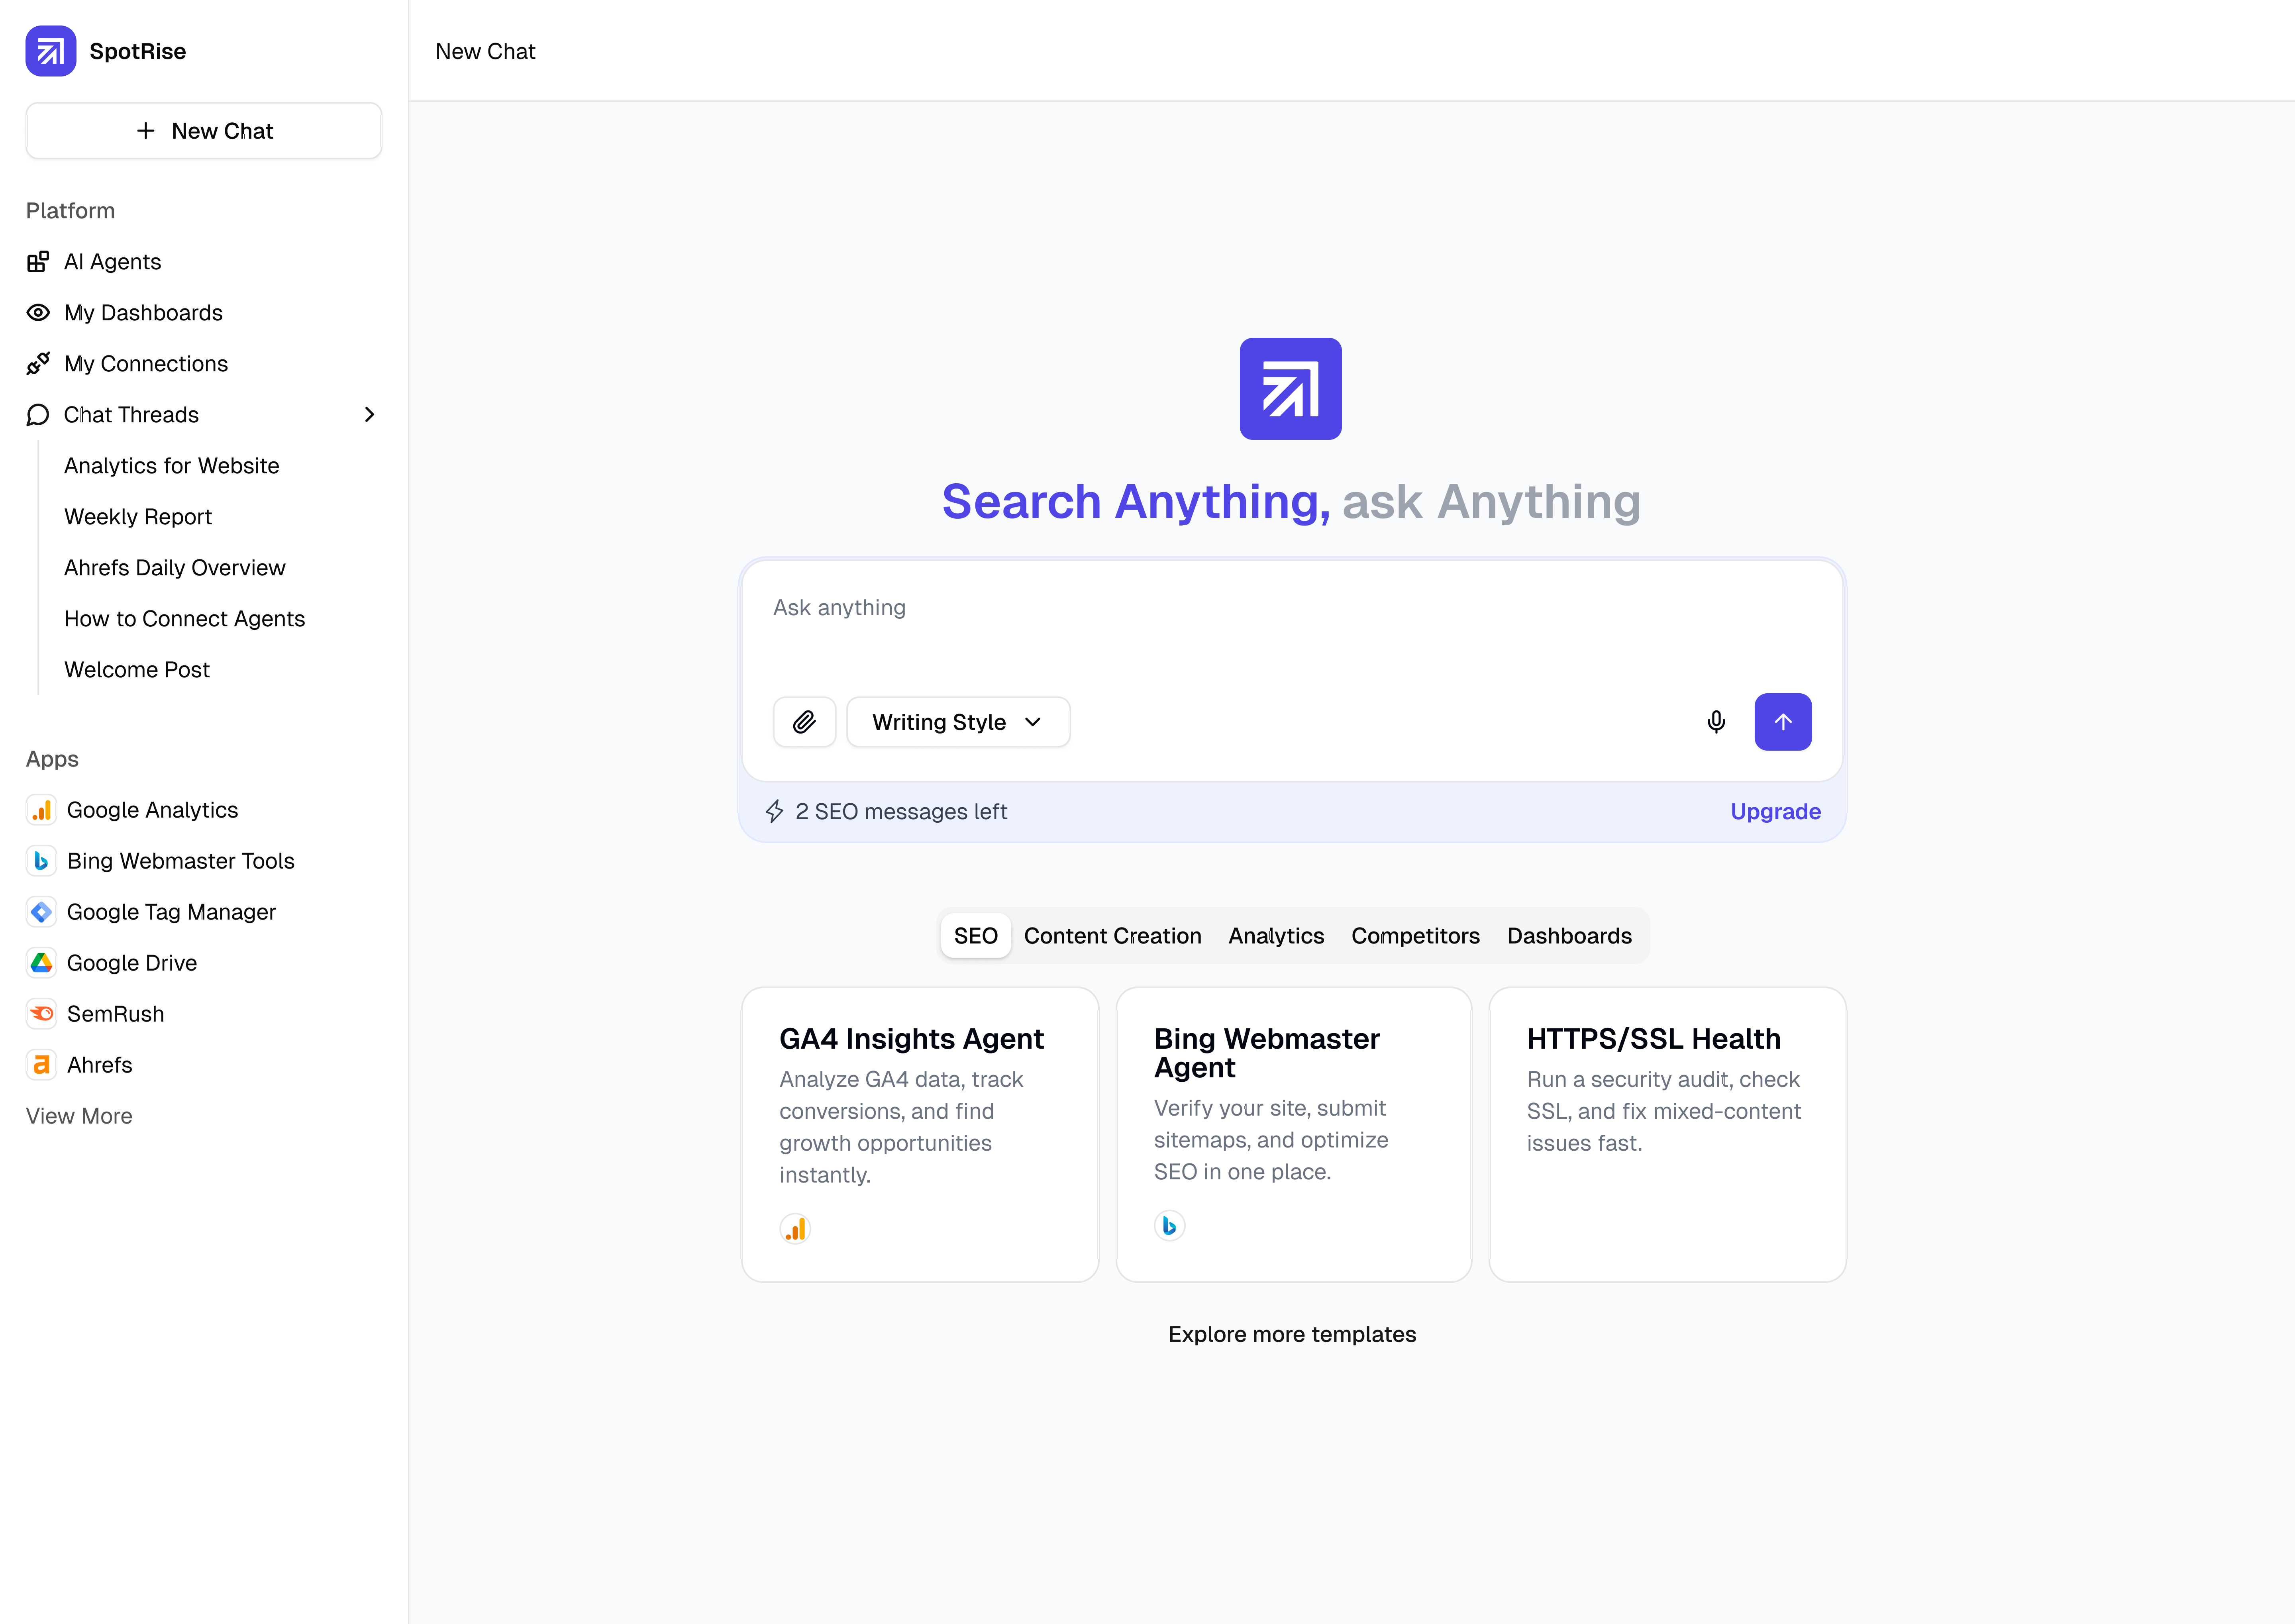The height and width of the screenshot is (1624, 2295).
Task: Switch to the Content Creation tab
Action: coord(1112,936)
